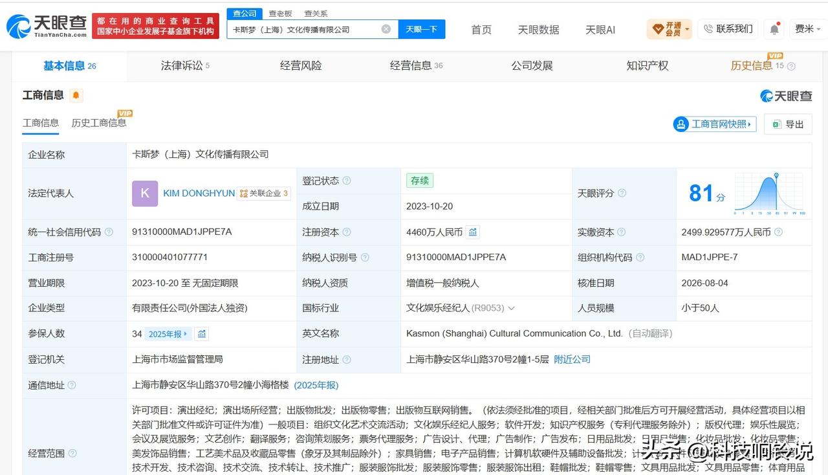The height and width of the screenshot is (475, 828).
Task: Click the TianYanCha watermark logo at right
Action: (786, 96)
